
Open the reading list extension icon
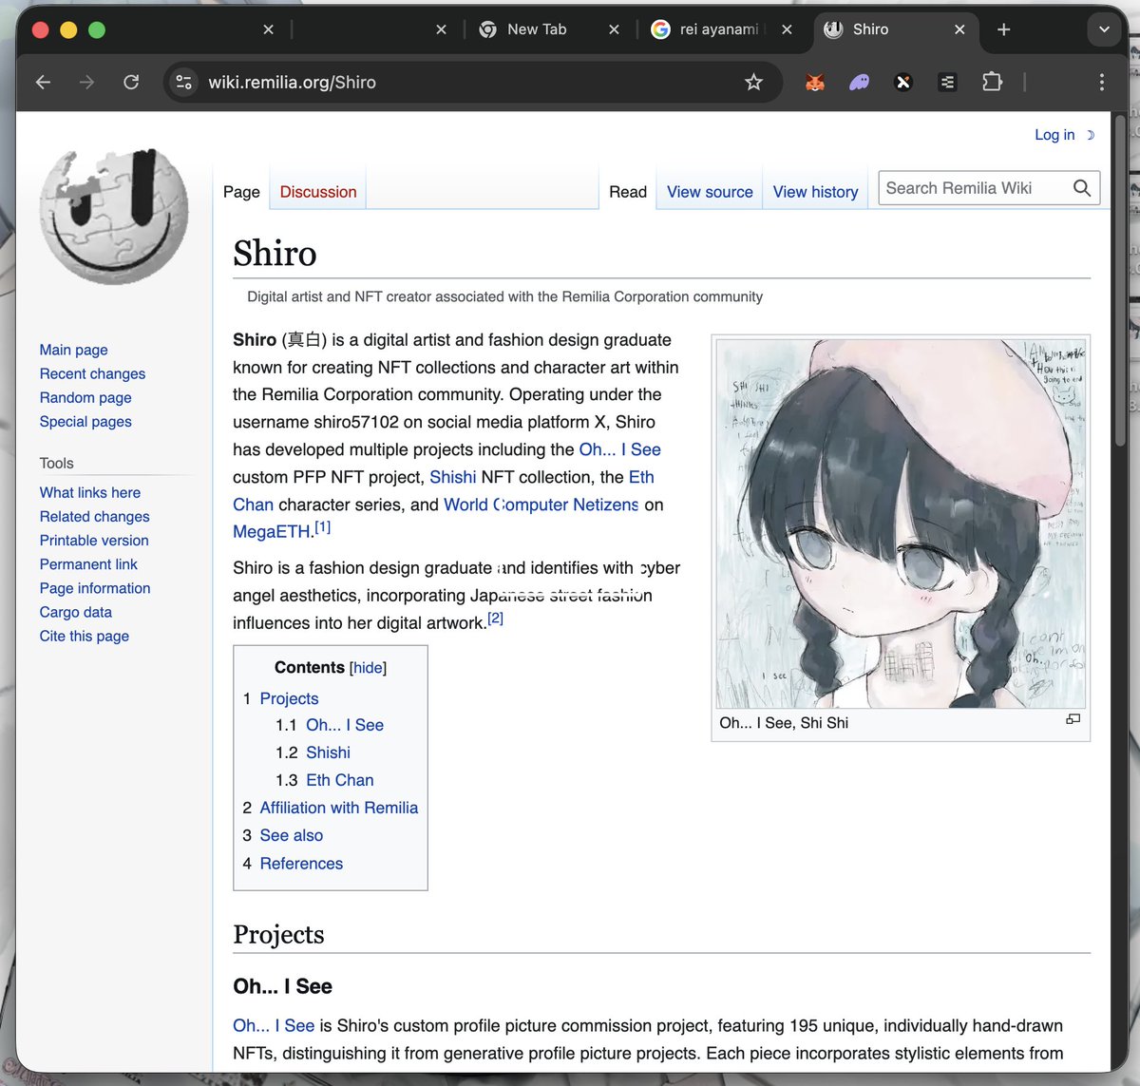pyautogui.click(x=947, y=83)
